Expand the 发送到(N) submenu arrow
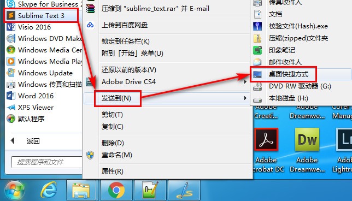Viewport: 352px width, 201px height. [x=245, y=98]
